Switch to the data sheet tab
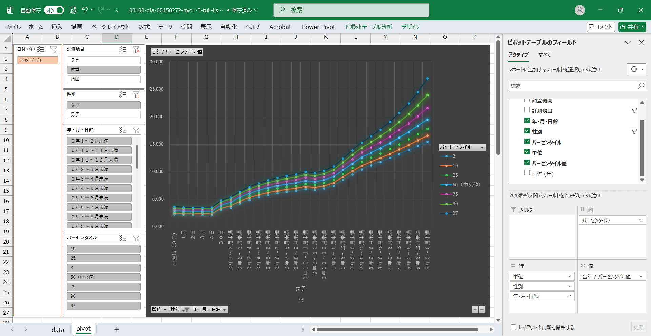 click(x=58, y=330)
